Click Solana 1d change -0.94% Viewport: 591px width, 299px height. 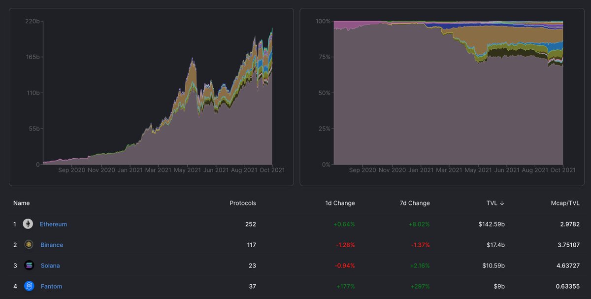[x=345, y=266]
